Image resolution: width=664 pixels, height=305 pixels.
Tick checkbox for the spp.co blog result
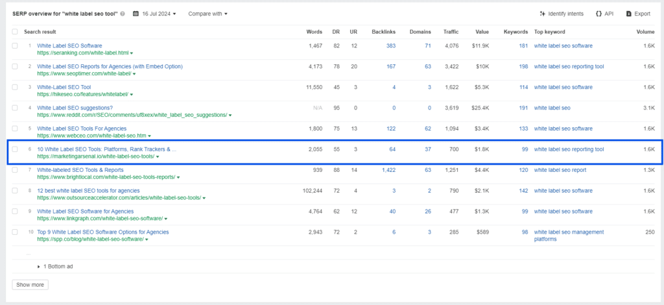click(15, 232)
